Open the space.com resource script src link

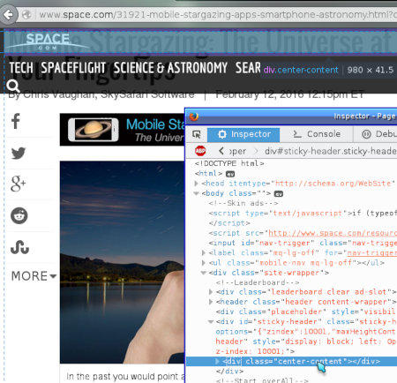pos(333,233)
